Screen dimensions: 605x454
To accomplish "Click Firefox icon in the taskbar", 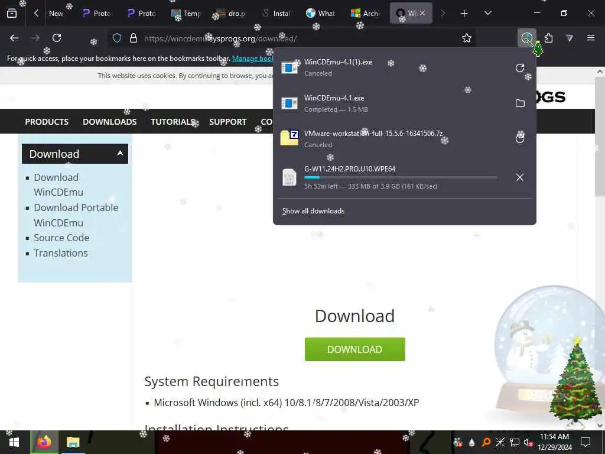I will click(x=44, y=442).
